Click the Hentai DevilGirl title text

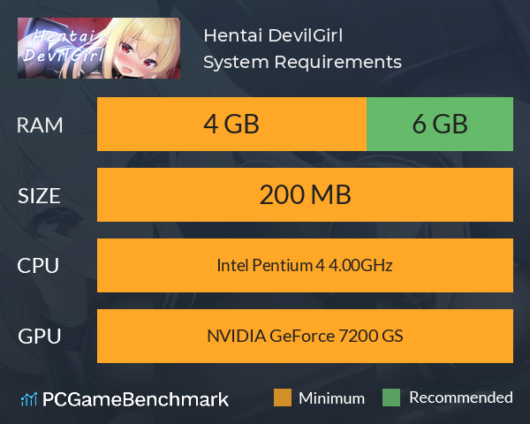[273, 35]
